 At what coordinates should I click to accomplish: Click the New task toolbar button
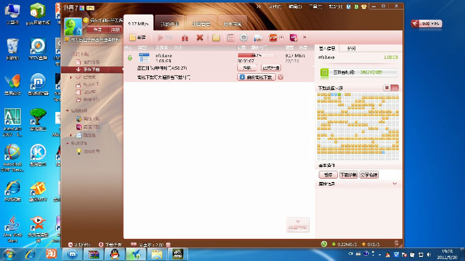click(x=138, y=38)
